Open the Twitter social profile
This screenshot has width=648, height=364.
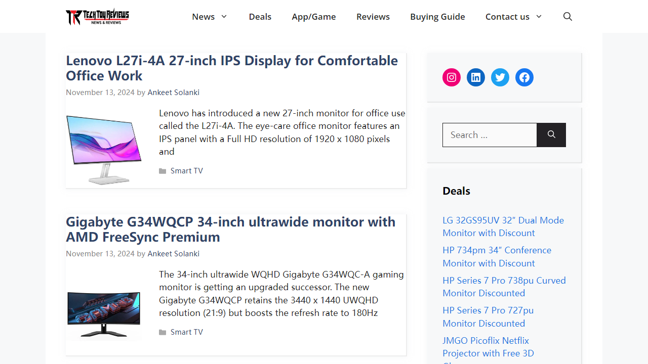point(500,77)
